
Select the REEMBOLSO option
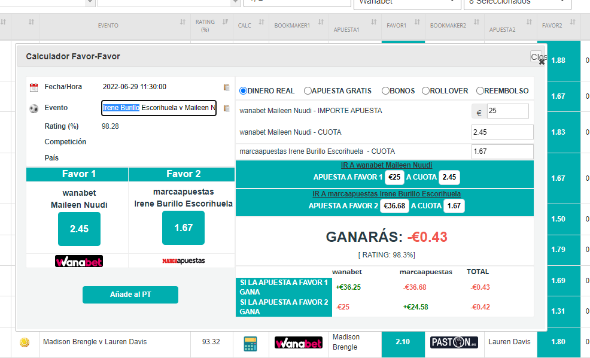[480, 91]
